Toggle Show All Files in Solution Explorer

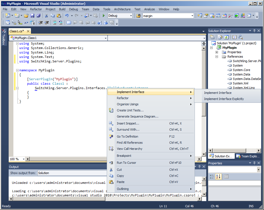tap(220, 37)
